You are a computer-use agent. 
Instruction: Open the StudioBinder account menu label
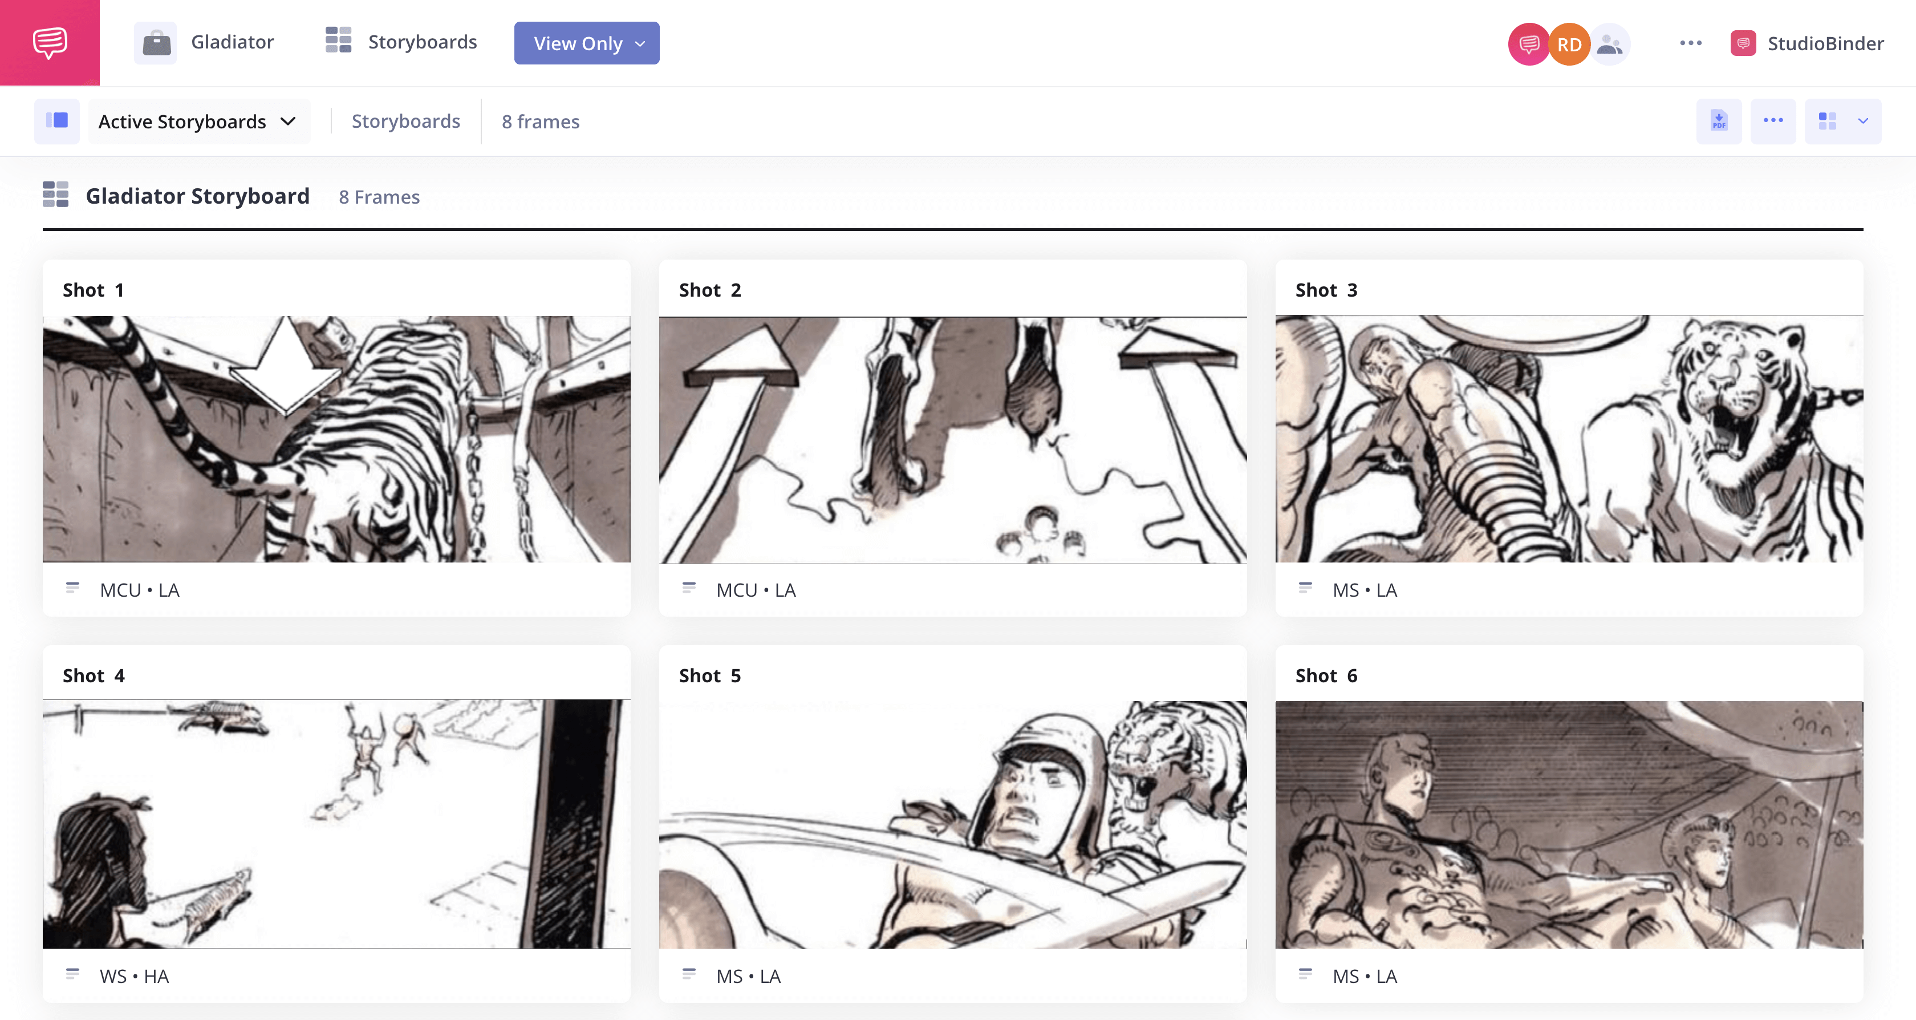coord(1825,43)
